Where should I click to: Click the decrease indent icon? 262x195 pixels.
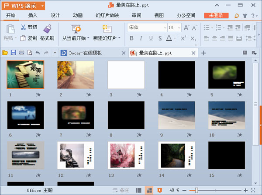(x=230, y=28)
